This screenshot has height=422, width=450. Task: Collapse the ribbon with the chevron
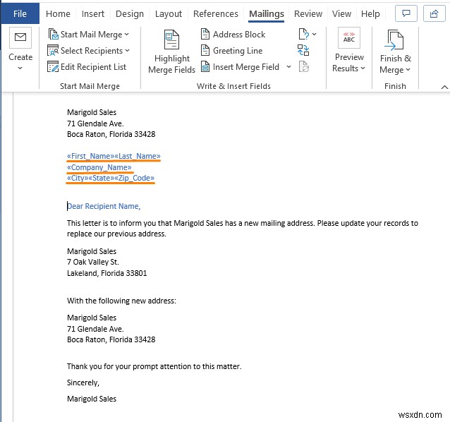[444, 87]
